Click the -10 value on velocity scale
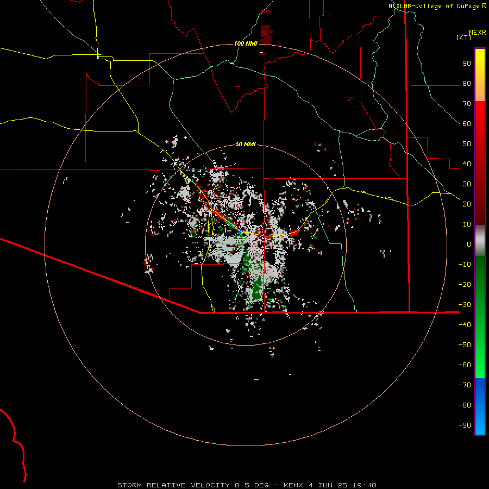The height and width of the screenshot is (489, 489). click(465, 265)
